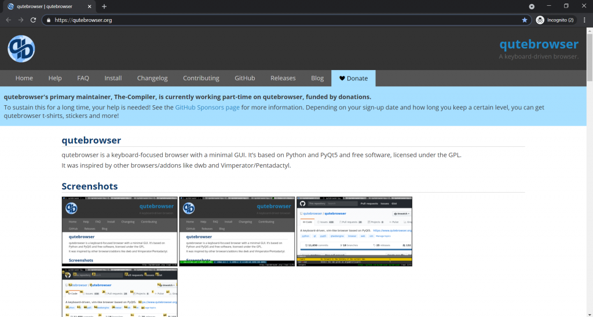Close the qutebrowser browser tab
The height and width of the screenshot is (317, 593).
tap(89, 6)
